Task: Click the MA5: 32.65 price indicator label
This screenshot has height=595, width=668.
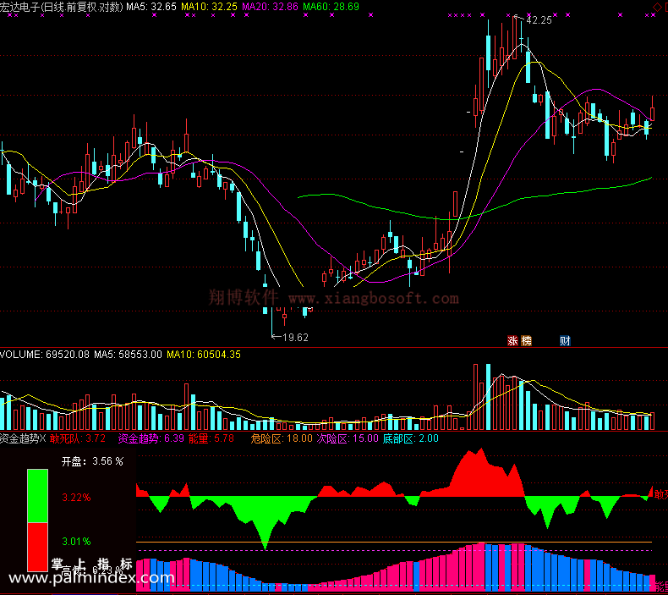Action: tap(151, 7)
